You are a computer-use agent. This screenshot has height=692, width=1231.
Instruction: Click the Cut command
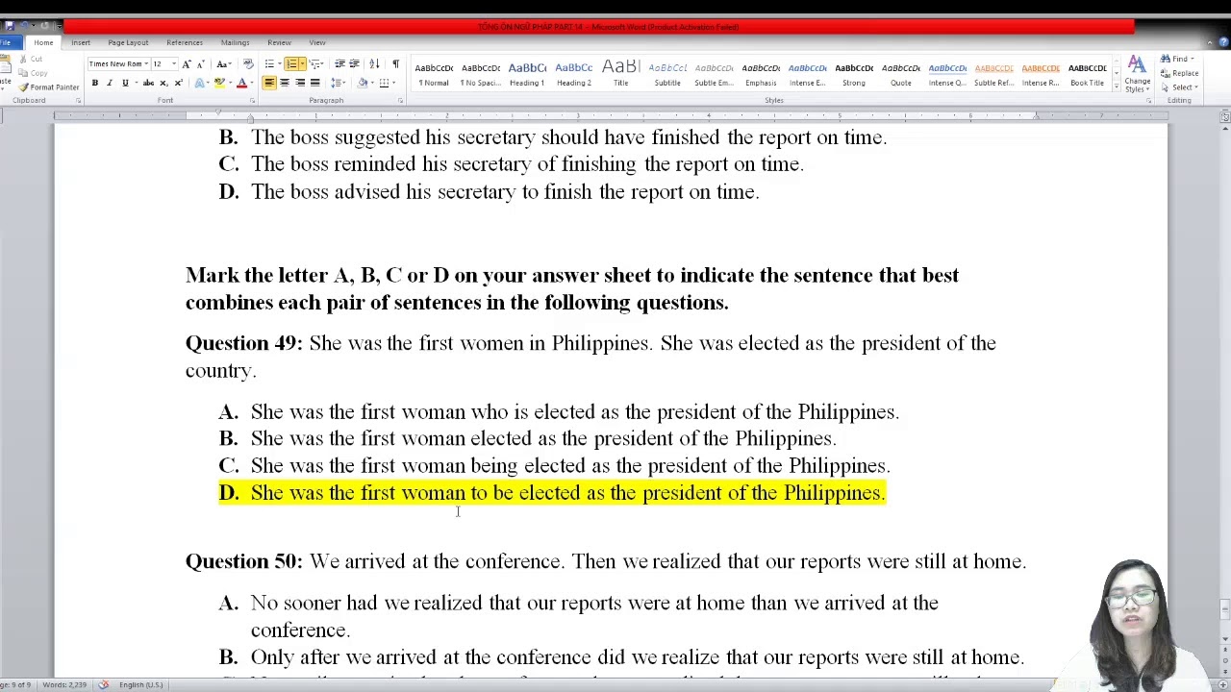(x=31, y=59)
